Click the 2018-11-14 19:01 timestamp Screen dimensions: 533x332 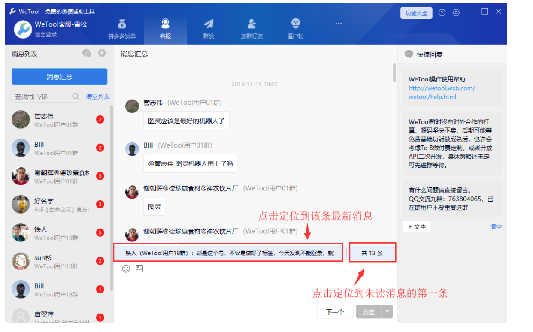tap(254, 84)
